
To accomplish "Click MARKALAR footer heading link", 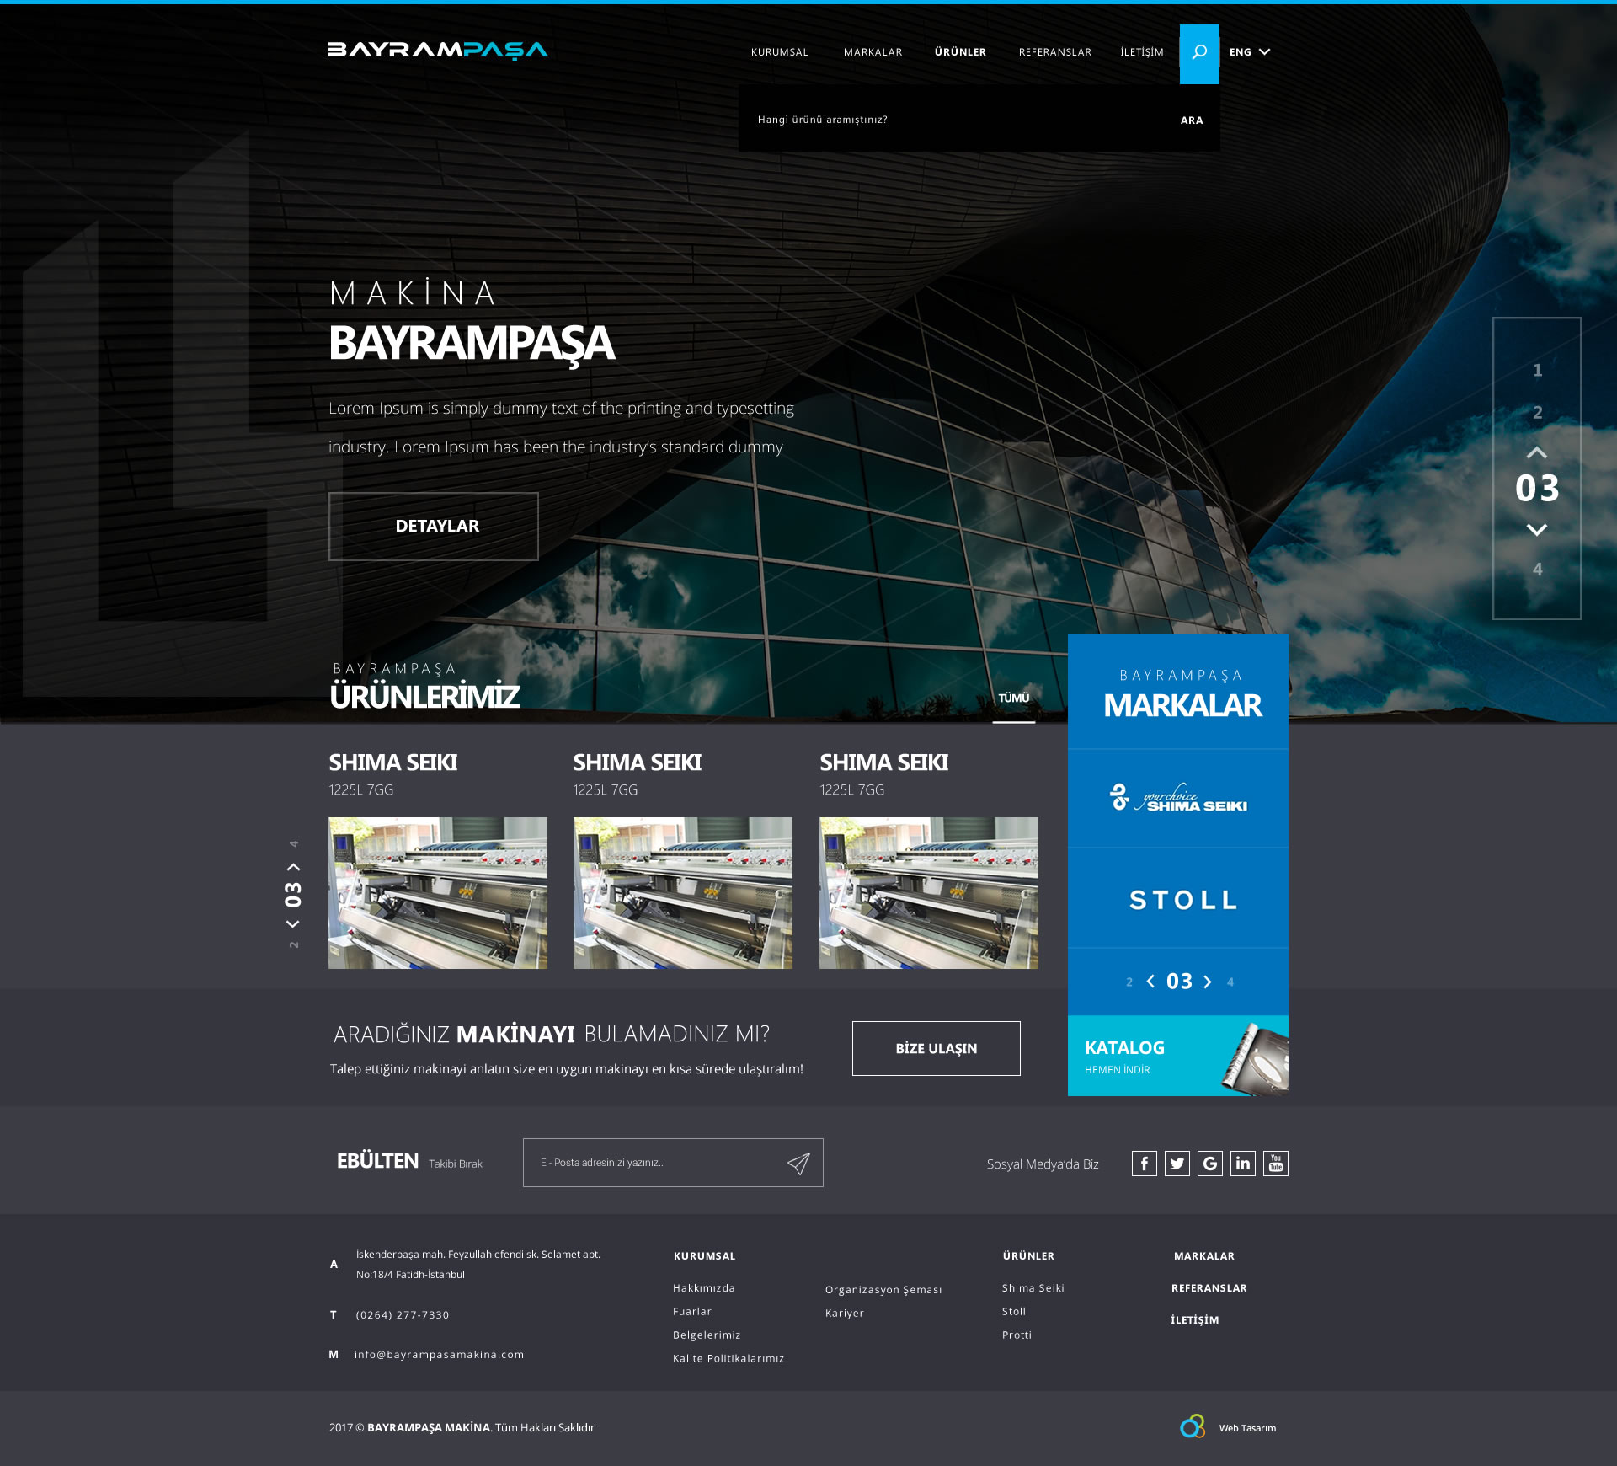I will click(x=1204, y=1256).
